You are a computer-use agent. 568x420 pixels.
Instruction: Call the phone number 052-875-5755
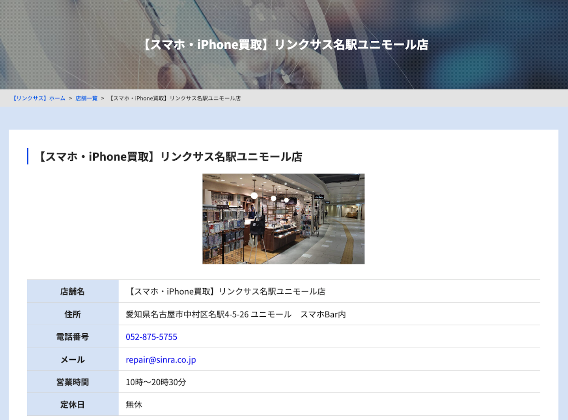151,337
